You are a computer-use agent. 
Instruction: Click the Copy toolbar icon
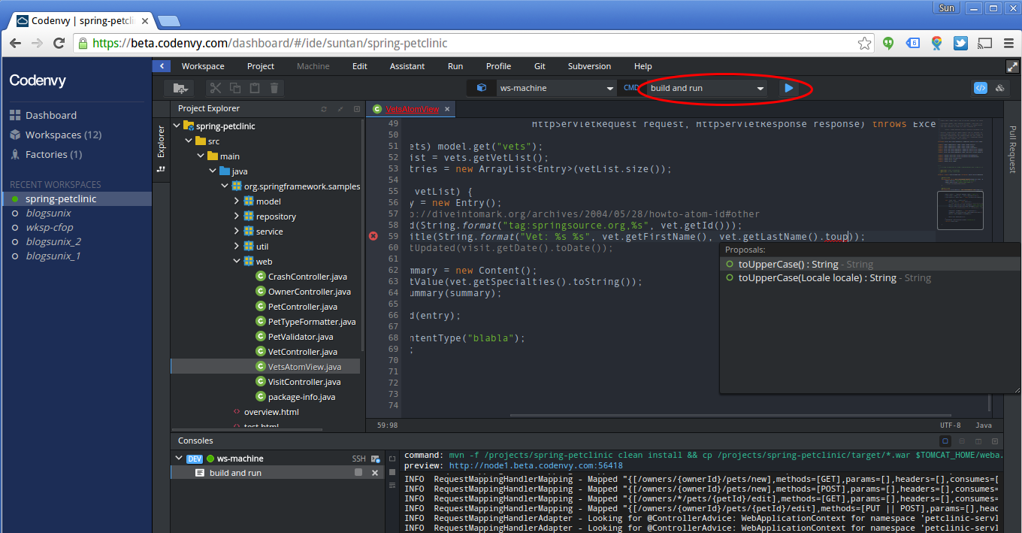point(235,88)
